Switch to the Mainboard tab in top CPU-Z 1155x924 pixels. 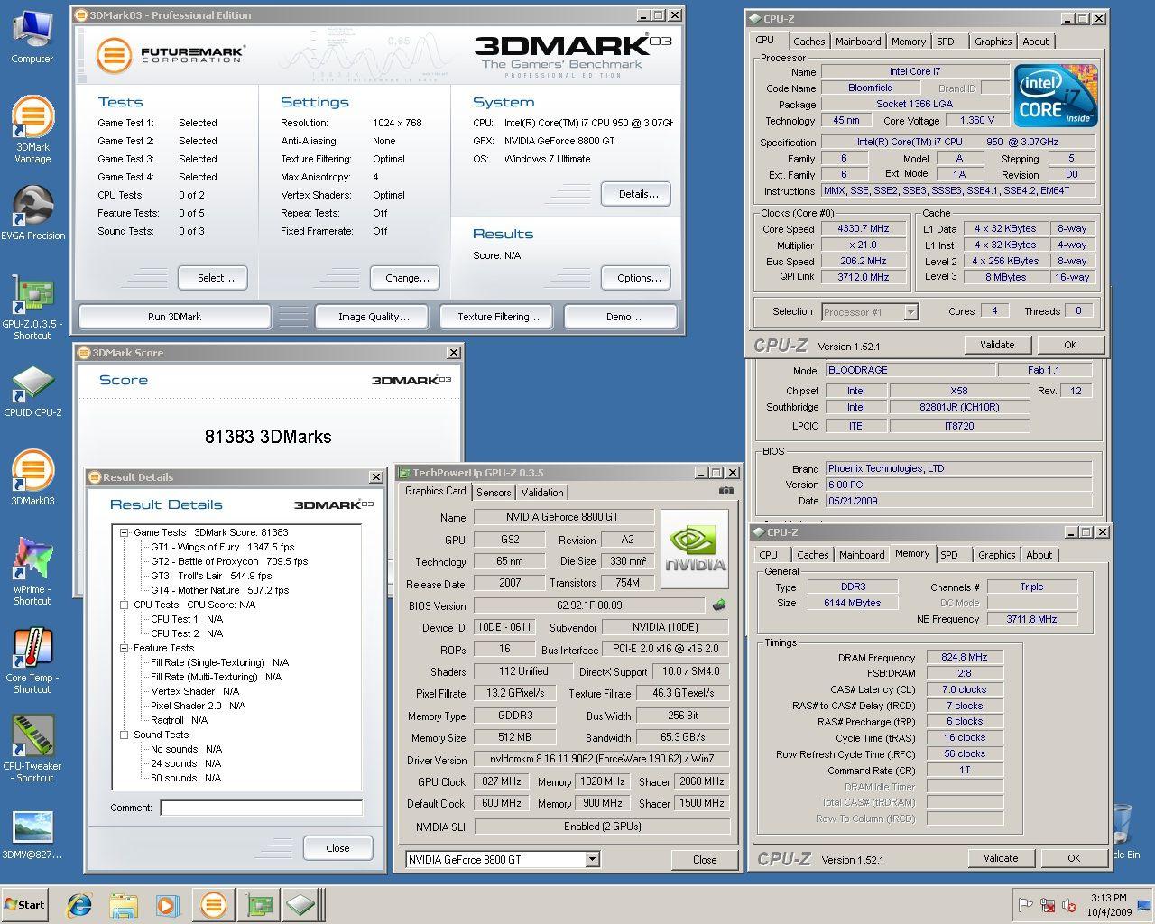point(858,42)
